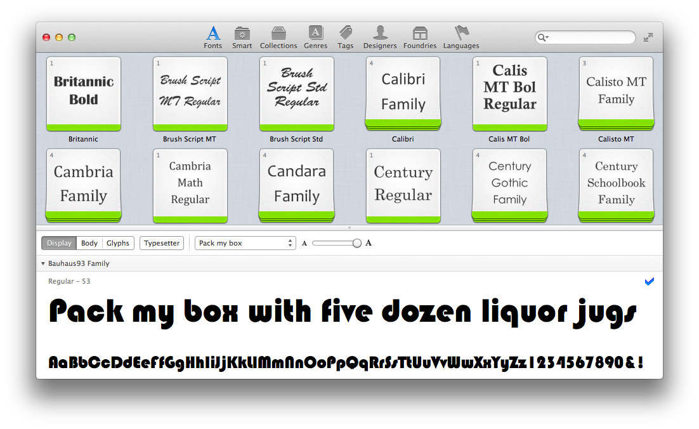Click the Calibri caption text
Viewport: 699px width, 429px height.
pos(403,139)
